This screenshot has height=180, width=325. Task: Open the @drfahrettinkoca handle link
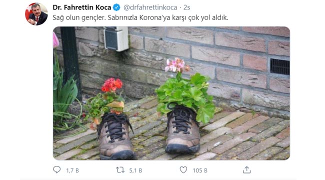(150, 7)
